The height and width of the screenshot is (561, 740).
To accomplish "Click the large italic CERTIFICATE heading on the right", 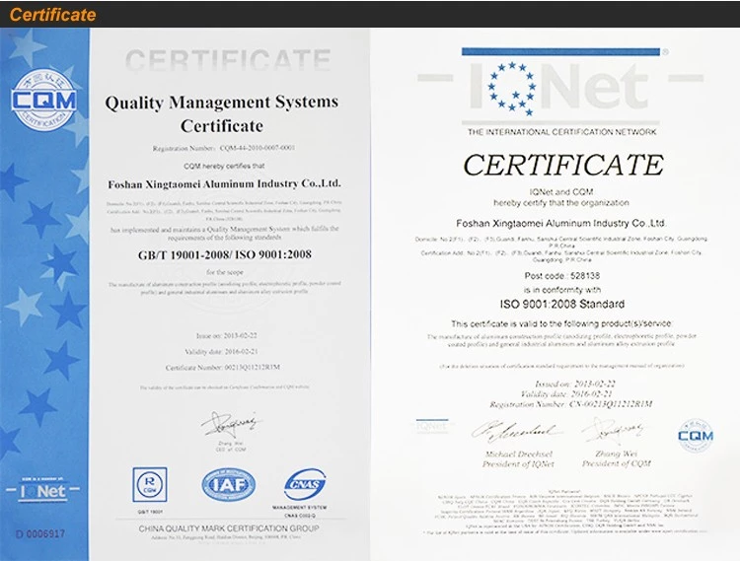I will click(563, 165).
